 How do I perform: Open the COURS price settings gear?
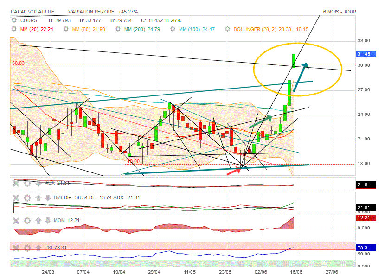click(14, 20)
